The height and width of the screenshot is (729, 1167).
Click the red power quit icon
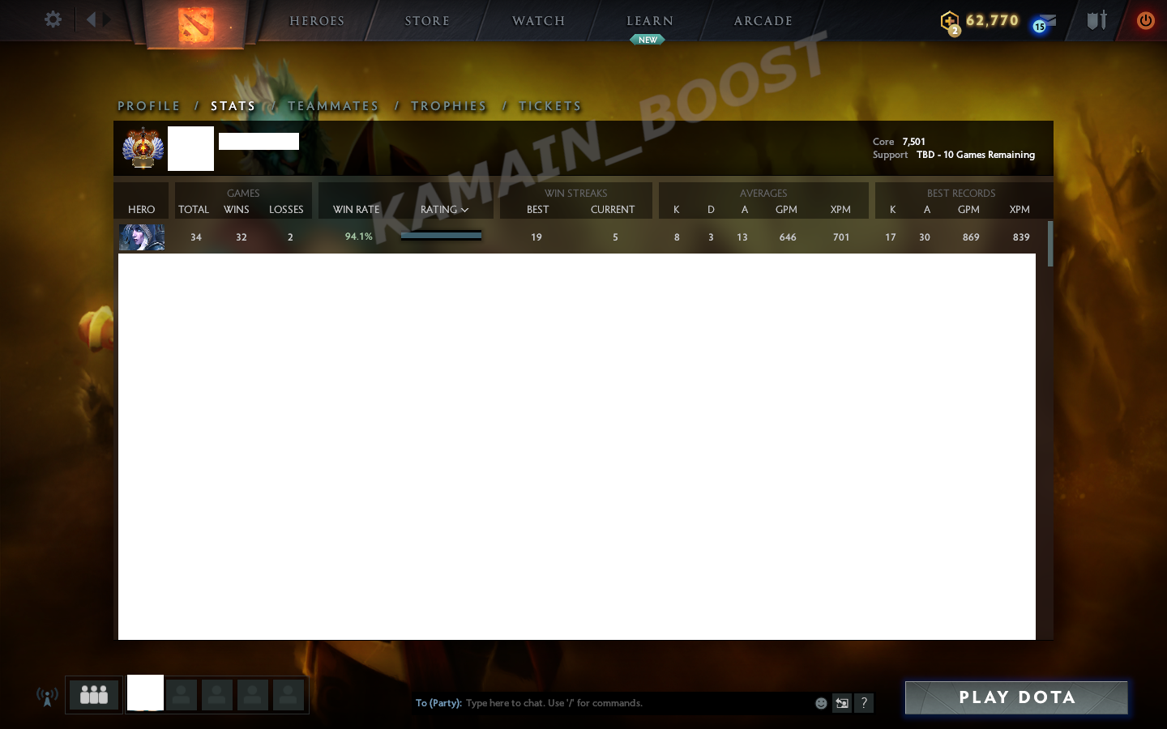point(1145,20)
